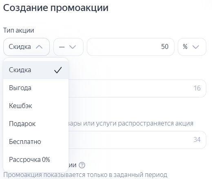The width and height of the screenshot is (212, 179).
Task: Close the Скидка action type dropdown
Action: click(26, 47)
